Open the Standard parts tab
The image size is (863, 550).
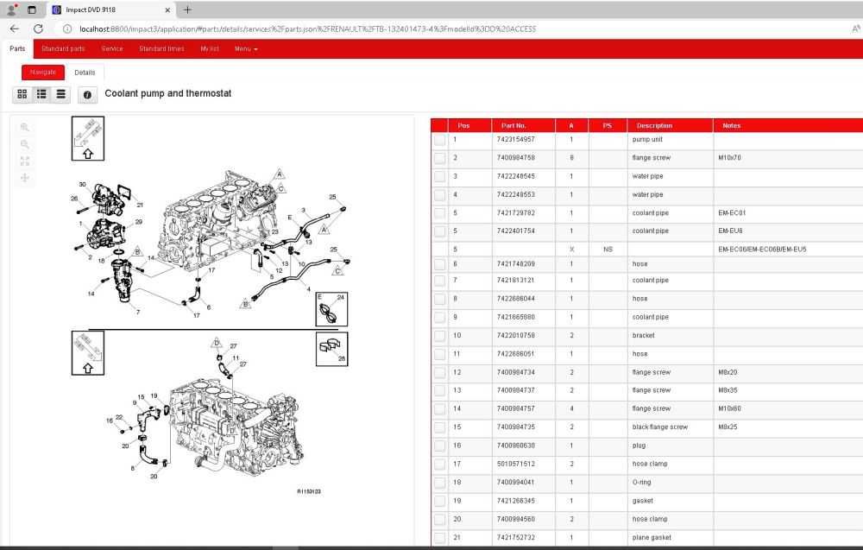click(63, 49)
